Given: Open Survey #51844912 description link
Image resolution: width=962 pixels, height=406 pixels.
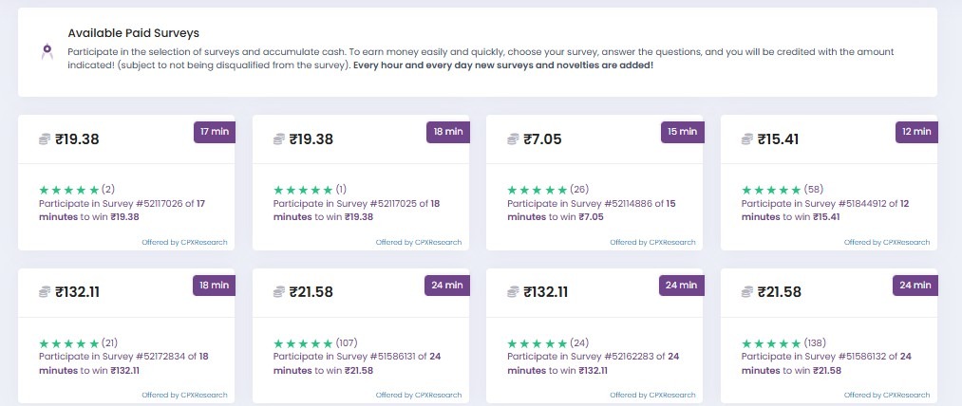Looking at the screenshot, I should 824,210.
